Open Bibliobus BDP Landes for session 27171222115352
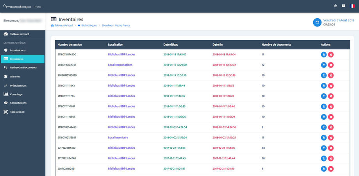This screenshot has height=176, width=359. tap(121, 148)
